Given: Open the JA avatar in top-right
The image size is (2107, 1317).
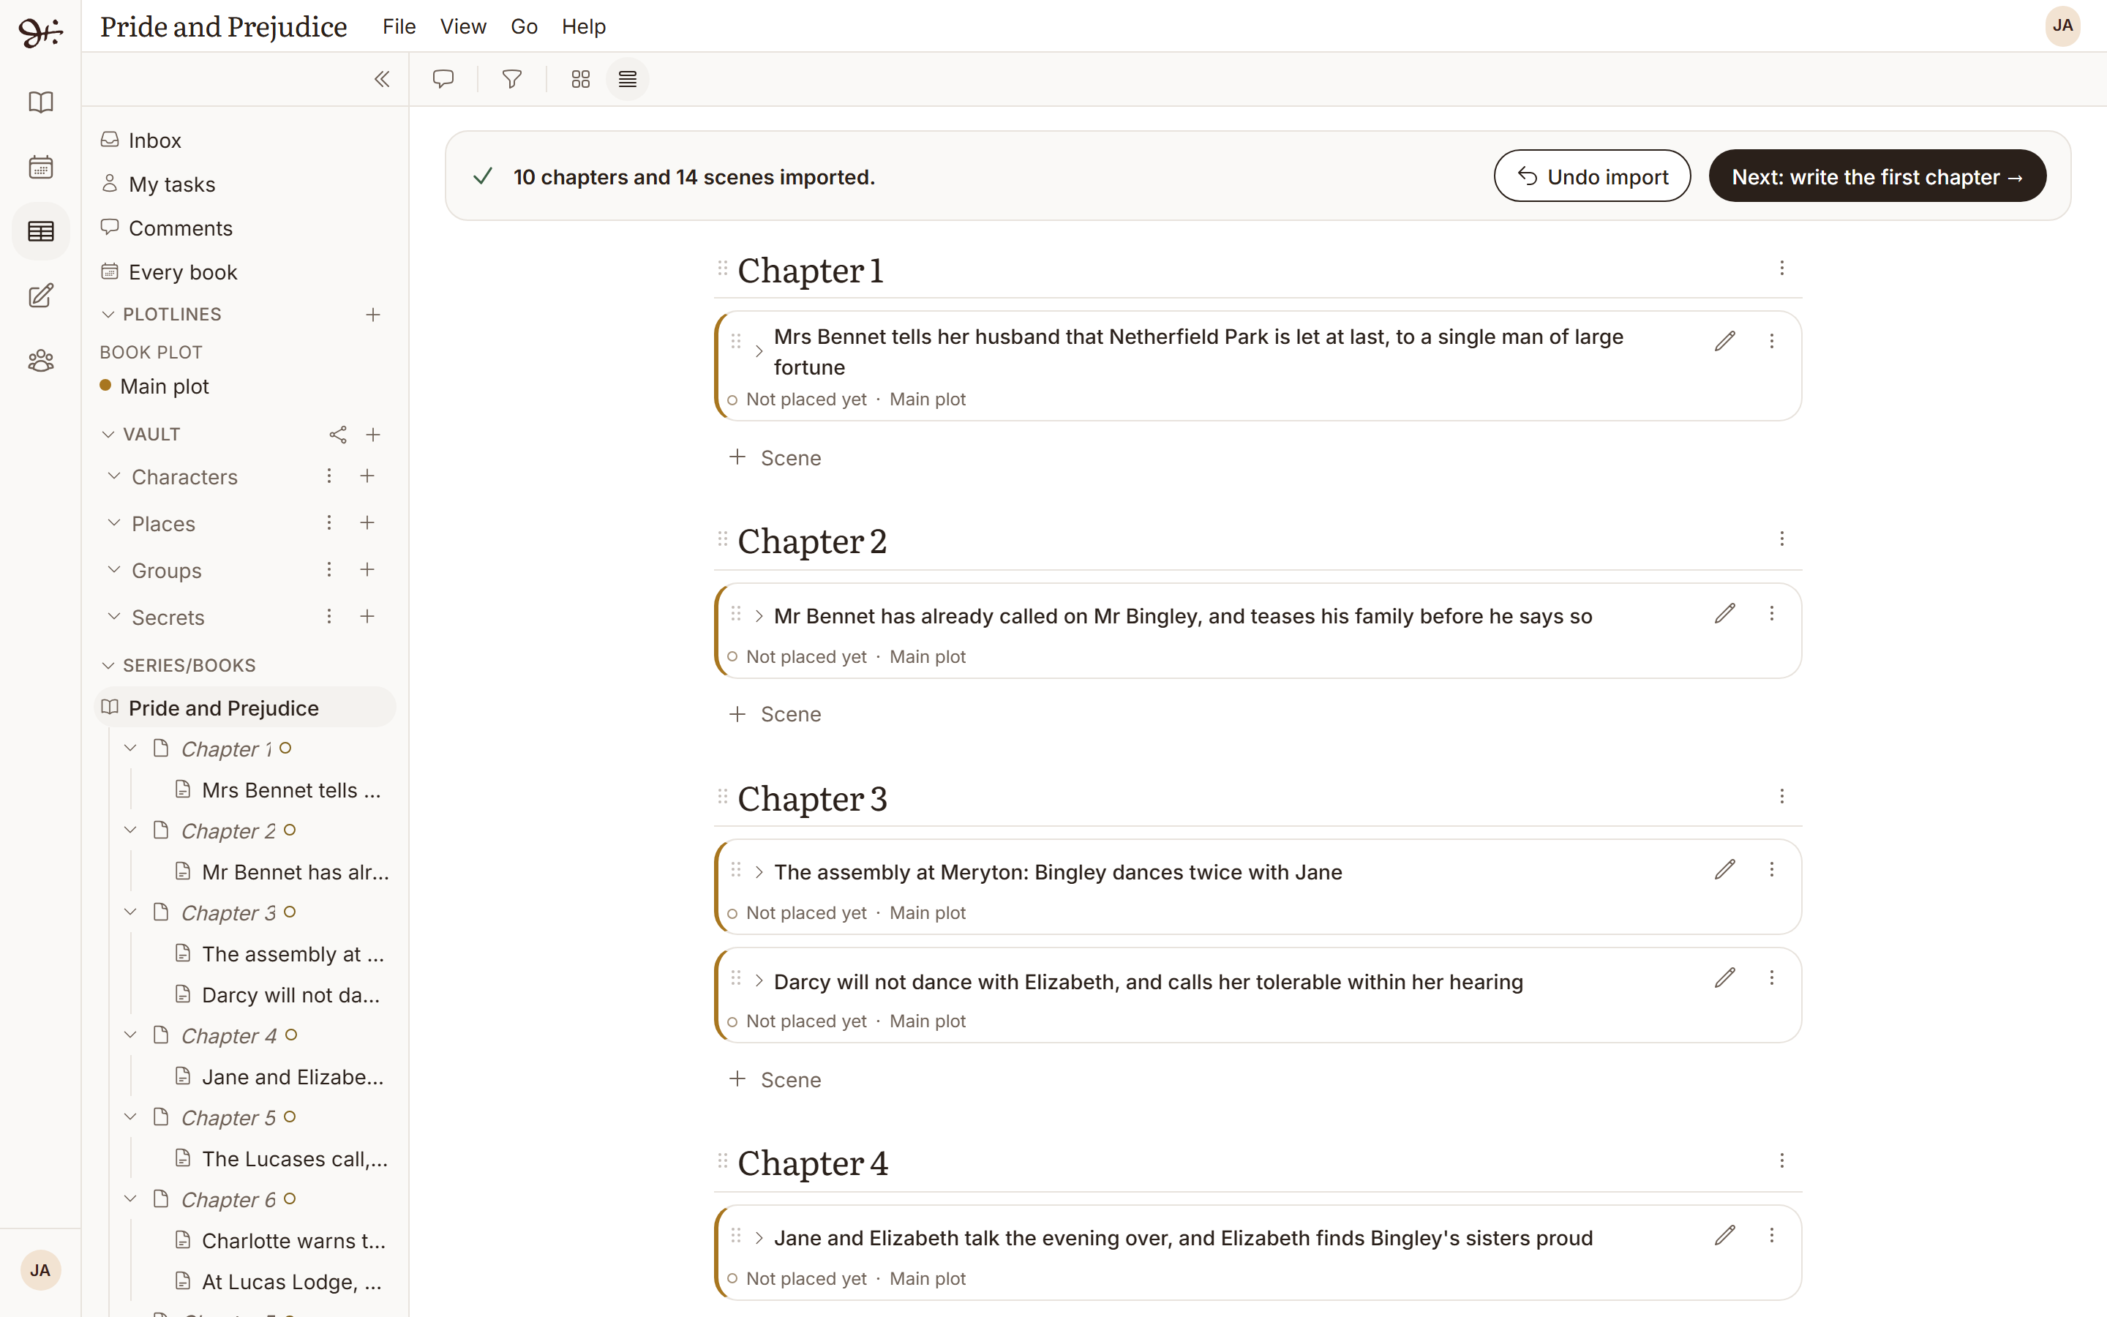Looking at the screenshot, I should (2062, 26).
